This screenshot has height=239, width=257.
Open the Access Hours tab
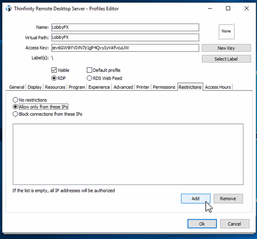tap(218, 87)
